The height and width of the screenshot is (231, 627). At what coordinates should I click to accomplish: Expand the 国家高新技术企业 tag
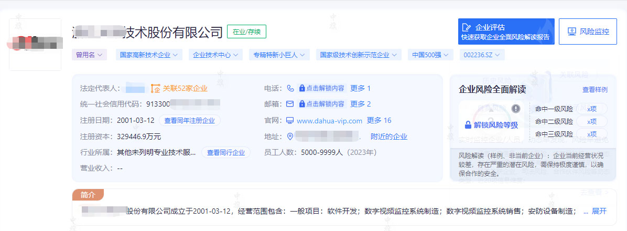point(149,54)
